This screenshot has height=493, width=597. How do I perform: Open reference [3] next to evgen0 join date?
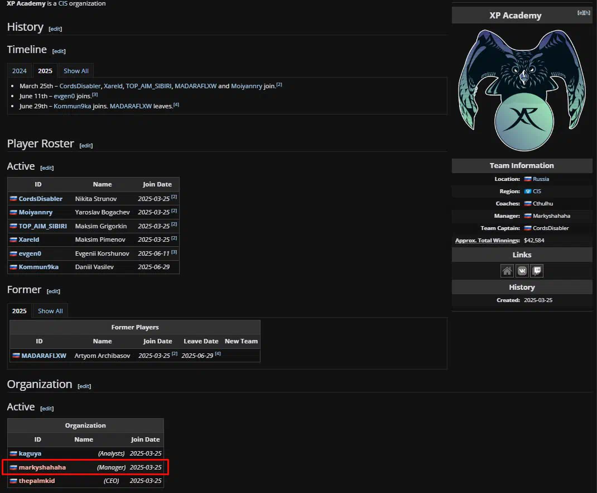click(174, 252)
